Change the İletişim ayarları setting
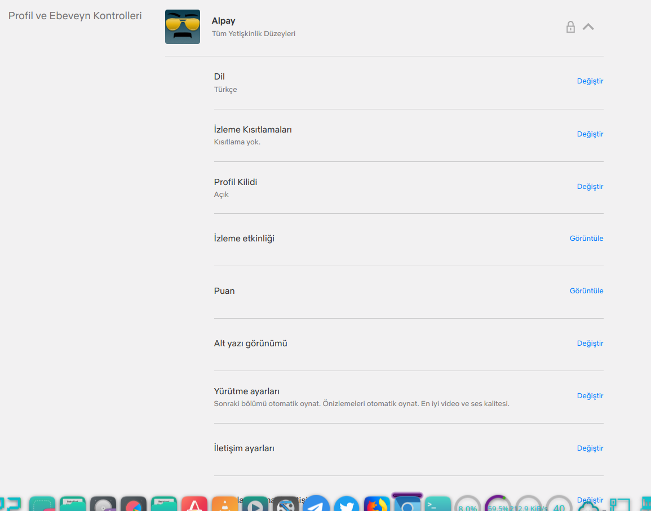The width and height of the screenshot is (651, 511). tap(590, 448)
